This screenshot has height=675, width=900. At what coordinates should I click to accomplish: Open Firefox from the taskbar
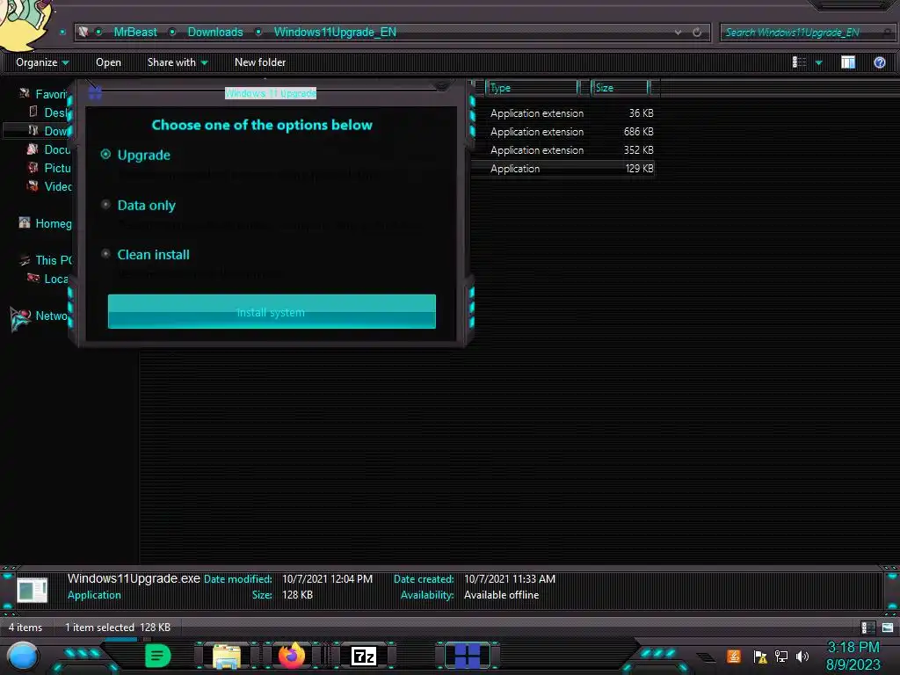(292, 656)
